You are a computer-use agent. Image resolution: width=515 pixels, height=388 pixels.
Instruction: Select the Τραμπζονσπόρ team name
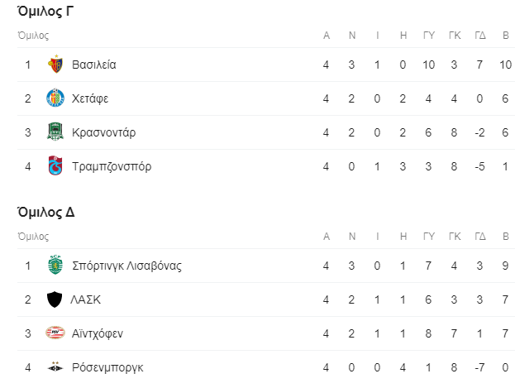(x=112, y=166)
